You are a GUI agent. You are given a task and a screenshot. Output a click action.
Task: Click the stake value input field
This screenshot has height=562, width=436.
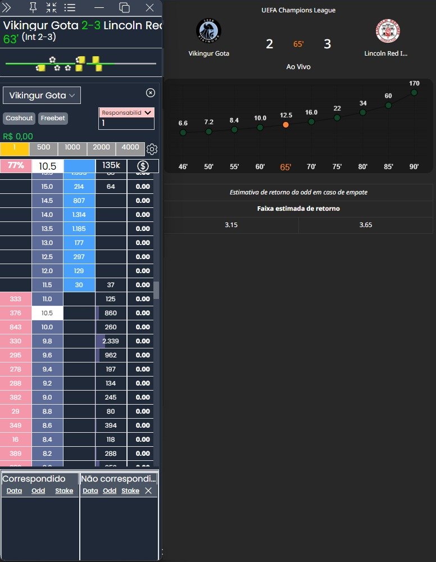point(126,123)
